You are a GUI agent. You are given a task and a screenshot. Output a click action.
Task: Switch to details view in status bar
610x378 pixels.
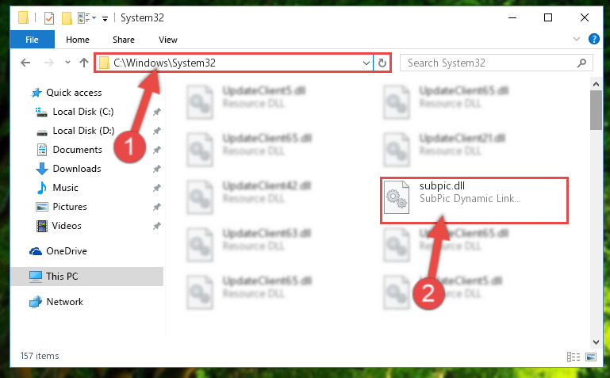click(x=574, y=357)
